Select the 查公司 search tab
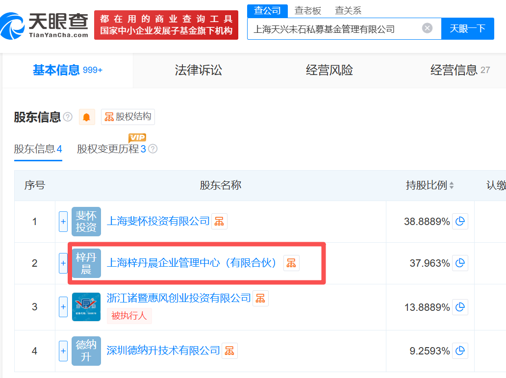Viewport: 506px width, 378px height. point(267,11)
